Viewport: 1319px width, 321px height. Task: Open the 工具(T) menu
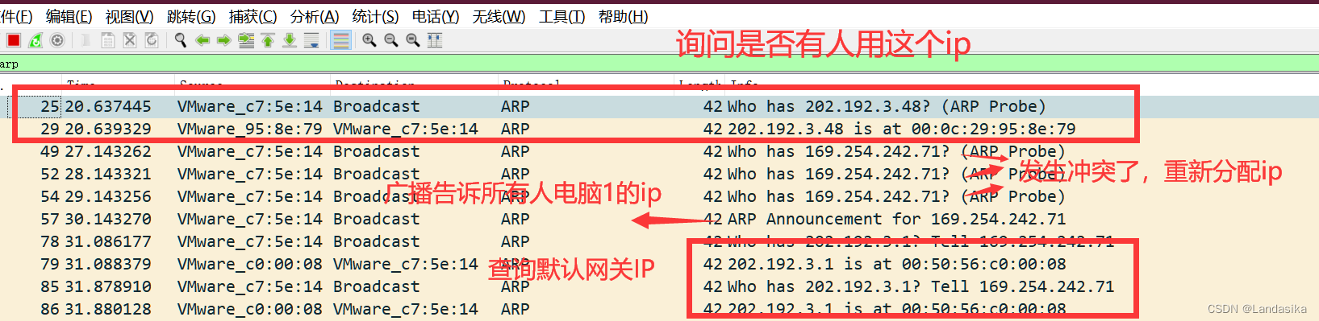click(x=562, y=16)
